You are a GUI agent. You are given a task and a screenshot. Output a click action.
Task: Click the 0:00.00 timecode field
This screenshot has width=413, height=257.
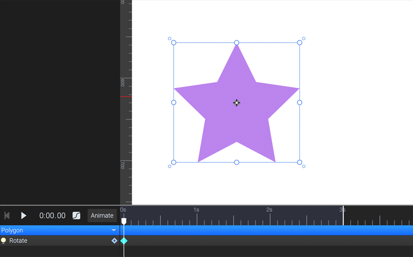(52, 216)
